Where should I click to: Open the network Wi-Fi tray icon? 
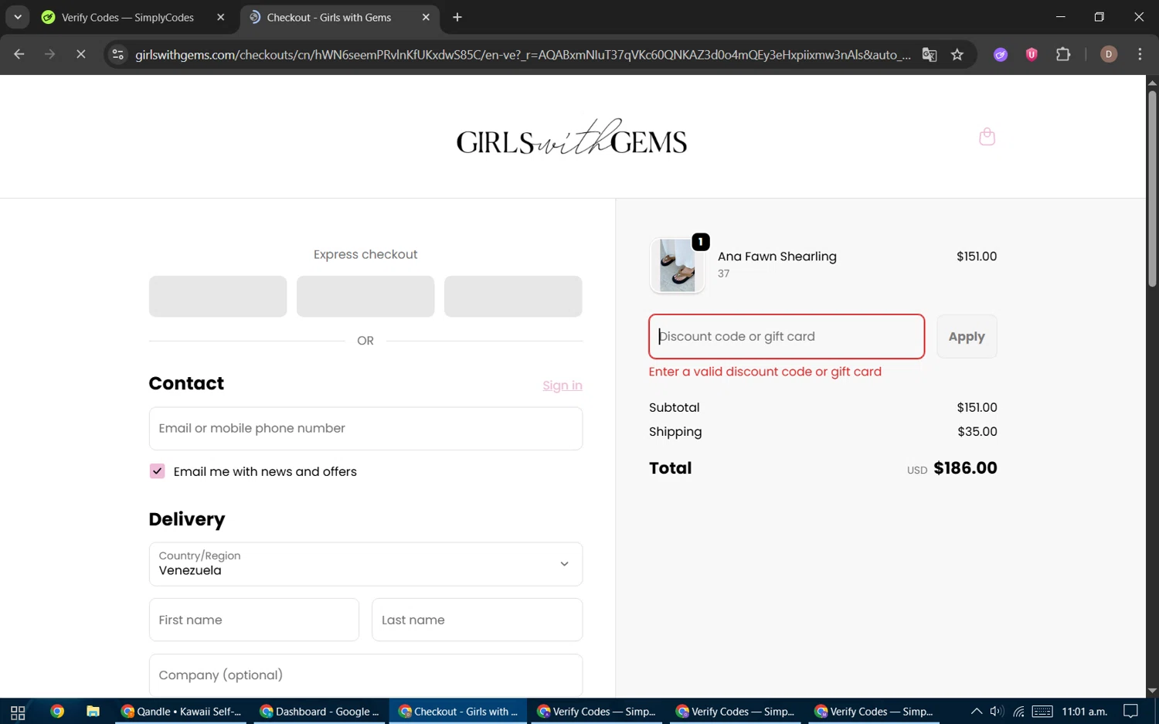pos(1019,712)
